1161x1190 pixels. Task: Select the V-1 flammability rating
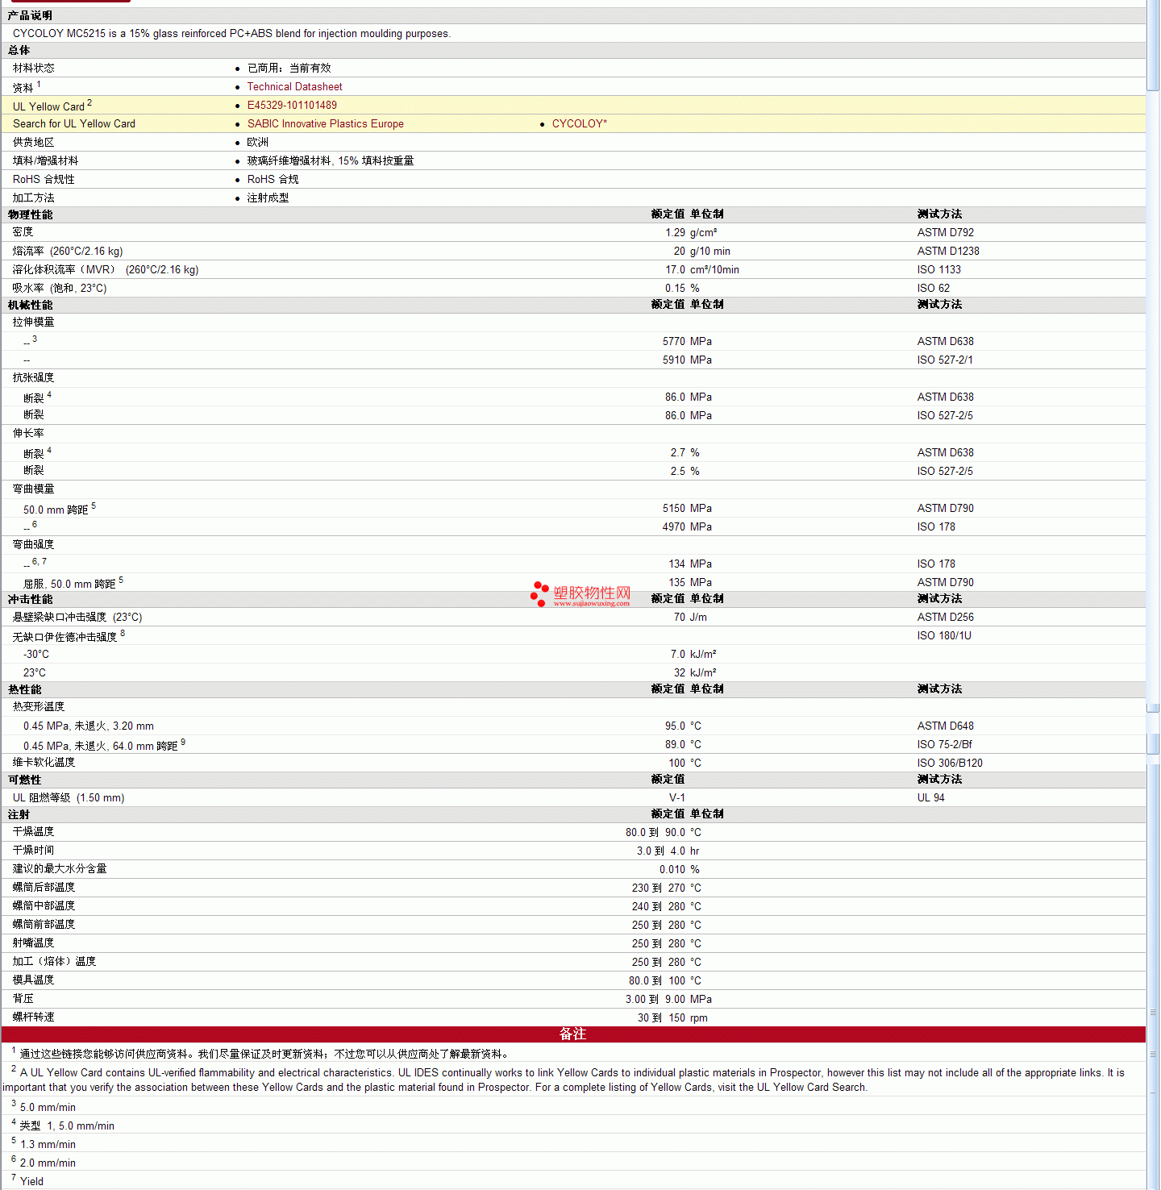(x=677, y=798)
